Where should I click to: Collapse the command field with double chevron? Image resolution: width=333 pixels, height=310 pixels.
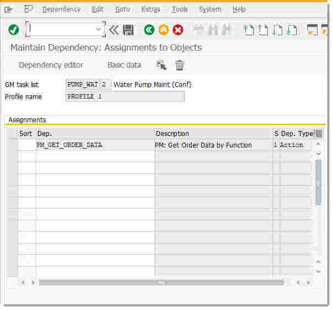(x=114, y=30)
